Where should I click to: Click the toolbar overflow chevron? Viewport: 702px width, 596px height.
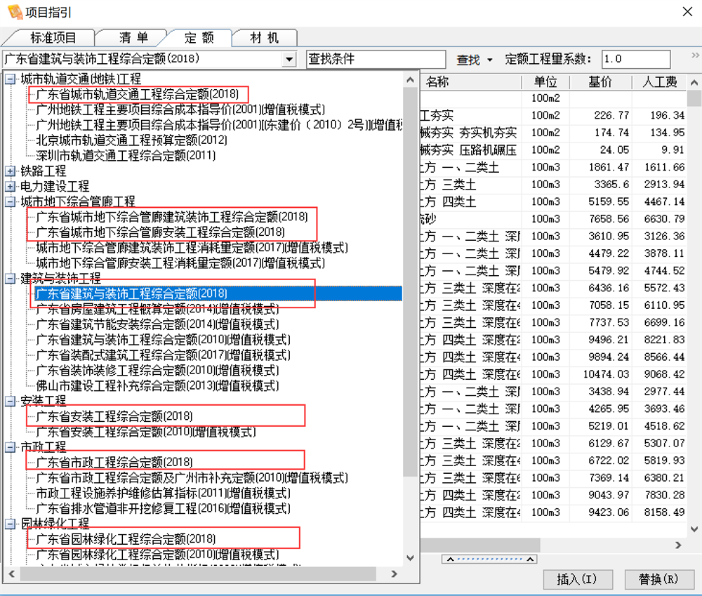695,55
